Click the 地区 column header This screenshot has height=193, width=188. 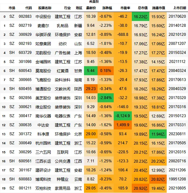(79, 8)
